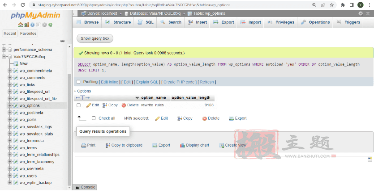Sort by option_value_length column header
This screenshot has width=374, height=193.
[x=191, y=98]
